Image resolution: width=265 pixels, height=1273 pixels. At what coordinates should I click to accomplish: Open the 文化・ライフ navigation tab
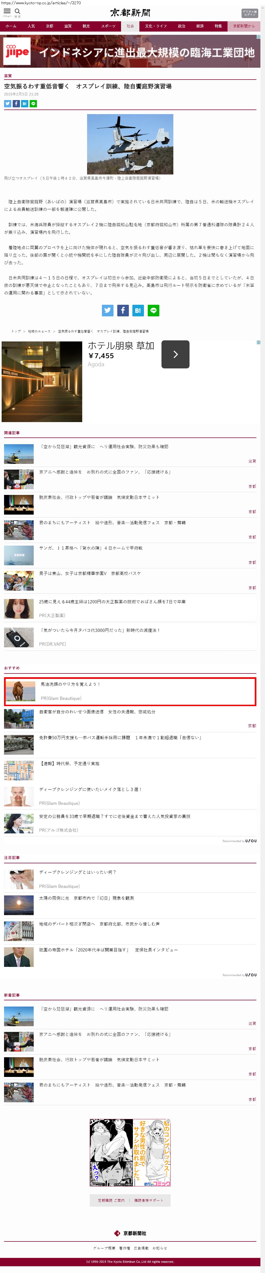[156, 26]
